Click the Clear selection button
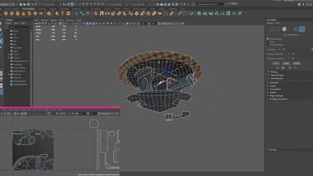This screenshot has width=313, height=176. tap(286, 63)
